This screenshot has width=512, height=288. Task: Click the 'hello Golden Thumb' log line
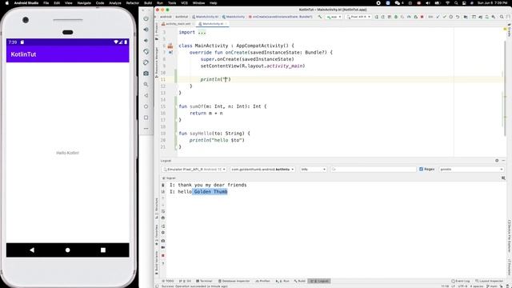tap(202, 192)
